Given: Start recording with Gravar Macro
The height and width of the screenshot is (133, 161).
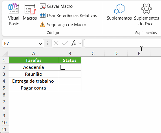Looking at the screenshot, I should 56,6.
